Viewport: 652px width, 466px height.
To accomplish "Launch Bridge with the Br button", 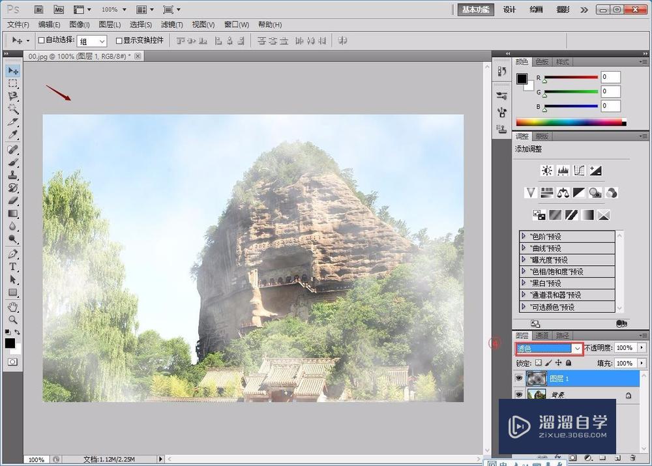I will pos(39,10).
